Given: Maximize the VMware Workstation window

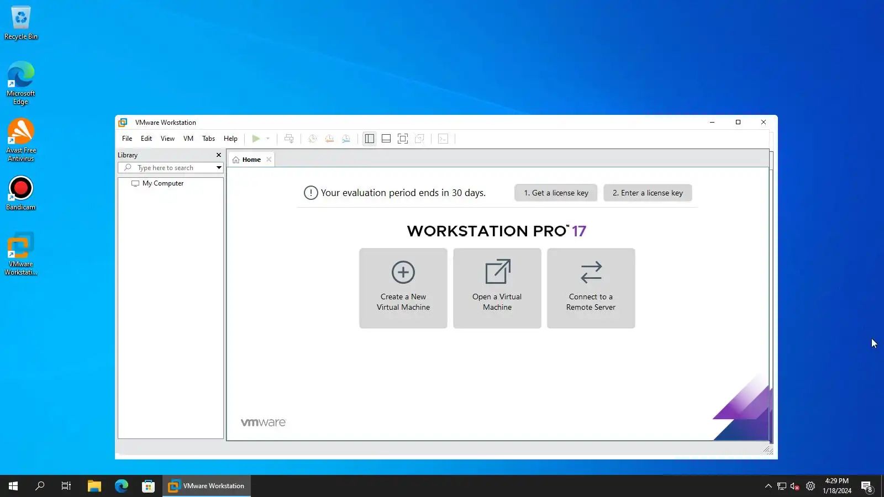Looking at the screenshot, I should pos(738,123).
